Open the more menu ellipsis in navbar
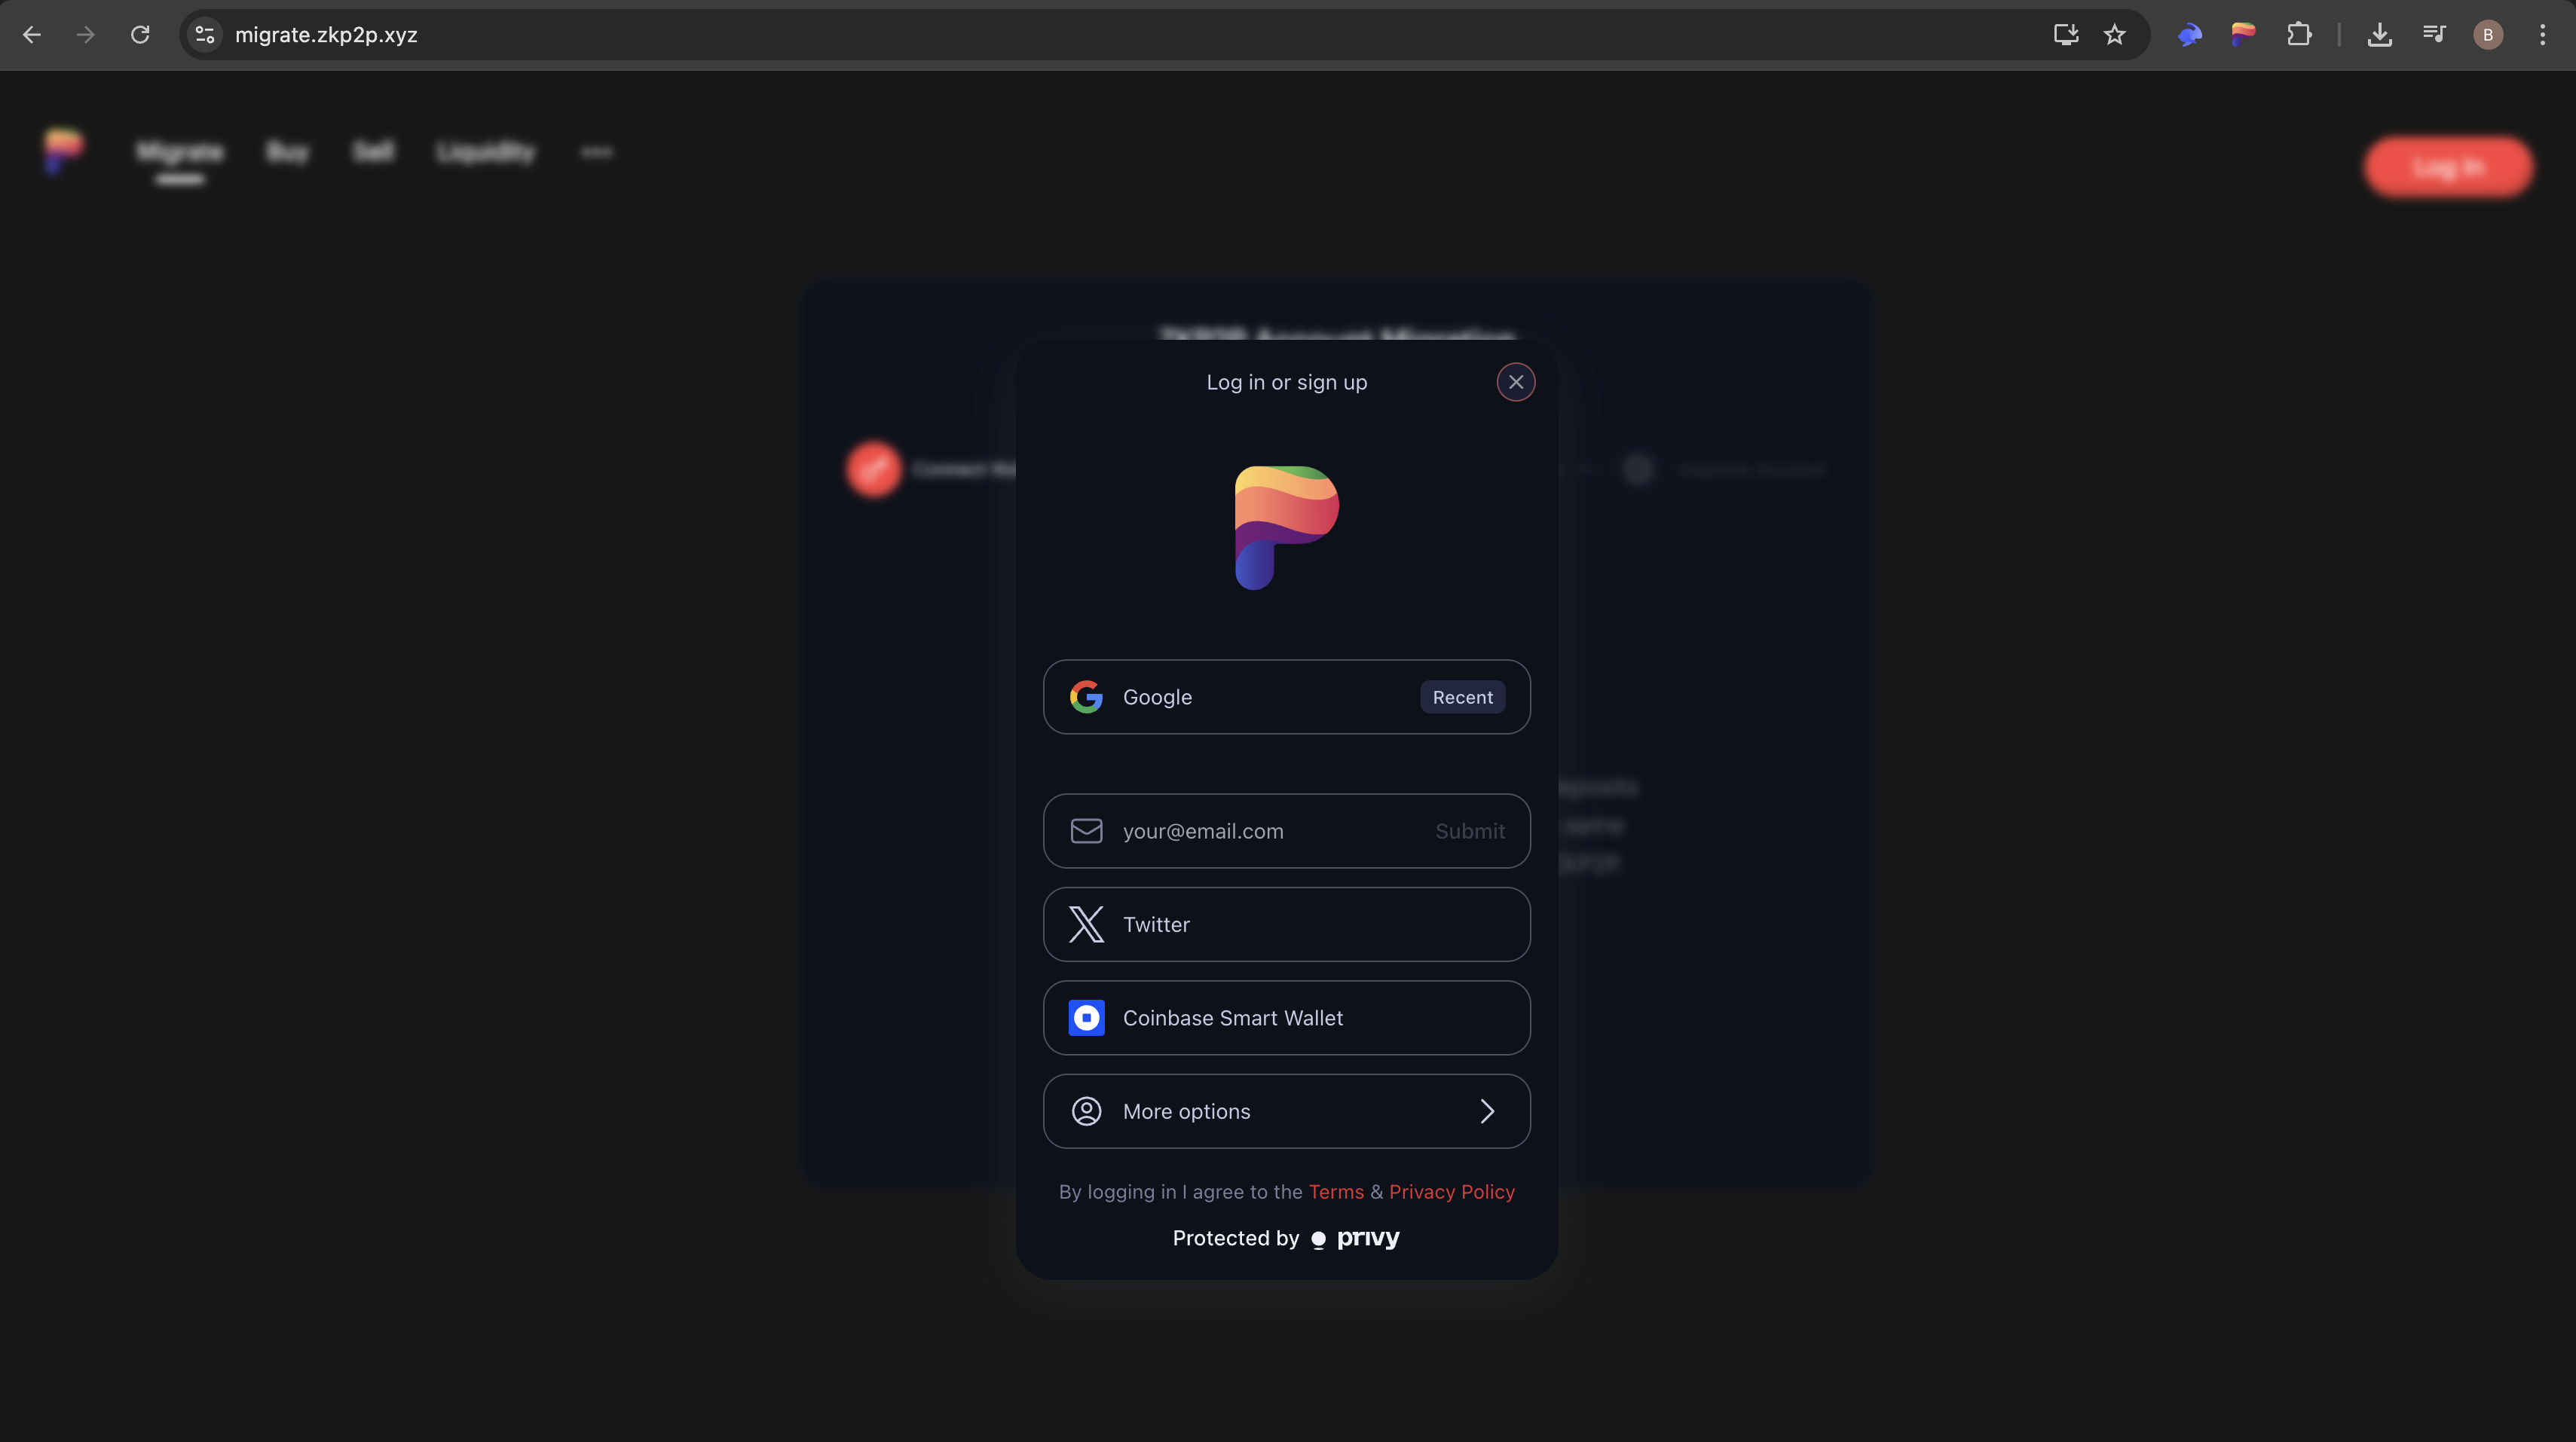The image size is (2576, 1442). (597, 152)
